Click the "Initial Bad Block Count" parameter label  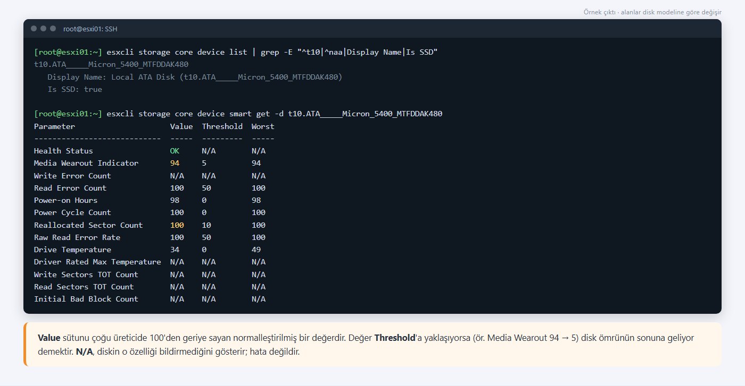pos(86,299)
